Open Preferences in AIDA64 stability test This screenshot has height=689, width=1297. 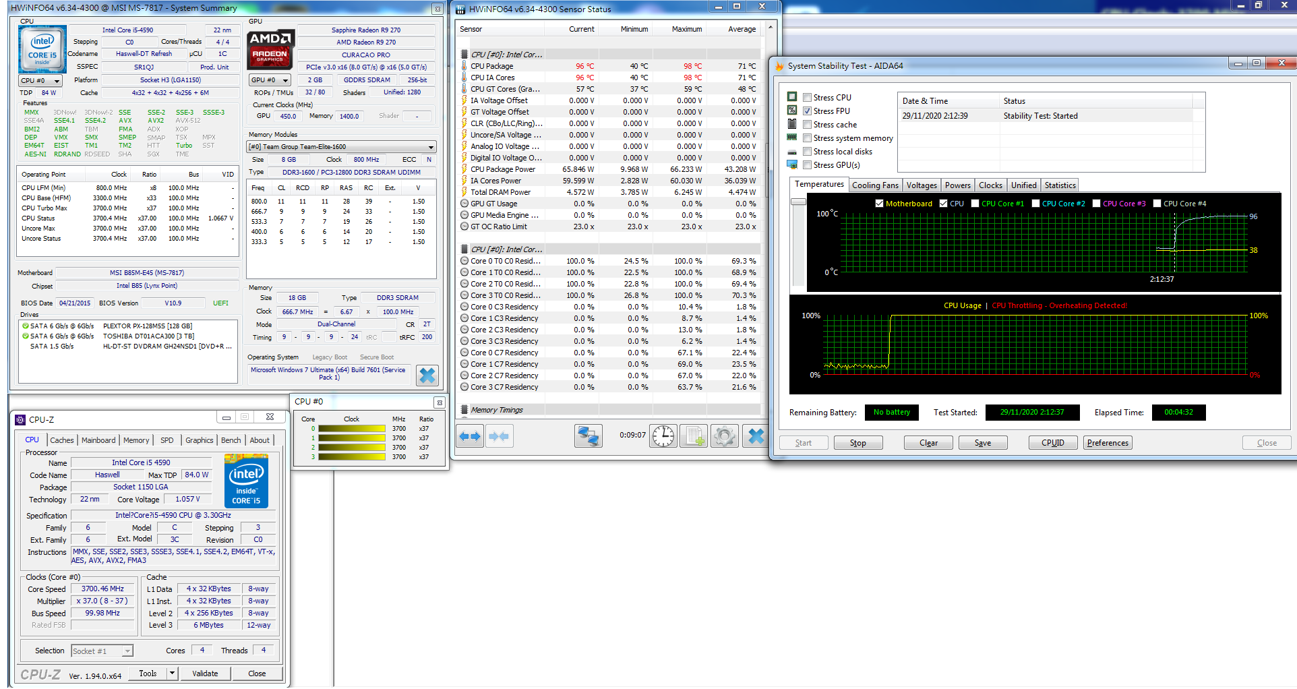click(1108, 443)
